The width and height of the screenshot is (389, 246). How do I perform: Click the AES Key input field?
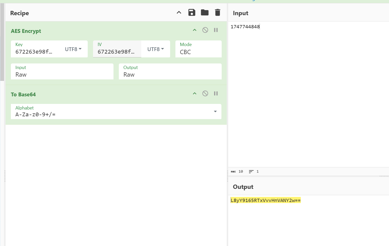(35, 52)
